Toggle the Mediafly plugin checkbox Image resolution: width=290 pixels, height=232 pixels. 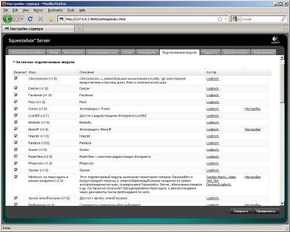(x=16, y=122)
